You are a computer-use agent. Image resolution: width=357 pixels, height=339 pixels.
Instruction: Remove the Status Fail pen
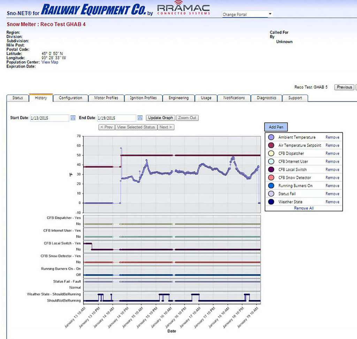[332, 194]
